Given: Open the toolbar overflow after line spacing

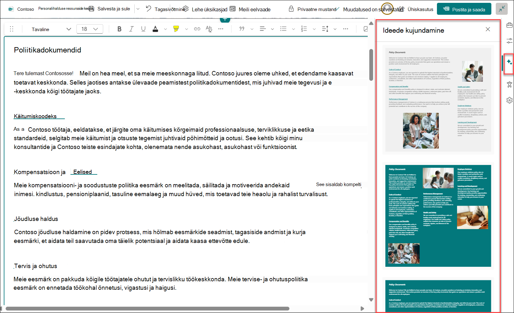Looking at the screenshot, I should [346, 29].
